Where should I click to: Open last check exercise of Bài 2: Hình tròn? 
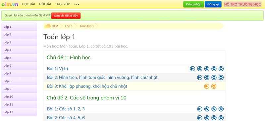click(x=221, y=78)
